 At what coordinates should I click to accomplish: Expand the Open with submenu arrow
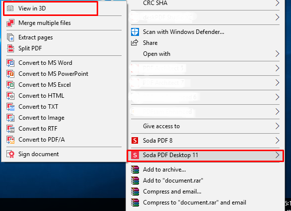click(x=277, y=54)
